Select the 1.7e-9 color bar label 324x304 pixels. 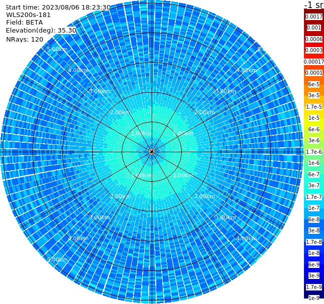click(x=314, y=287)
